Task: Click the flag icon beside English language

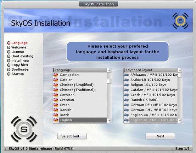Action: [x=56, y=120]
